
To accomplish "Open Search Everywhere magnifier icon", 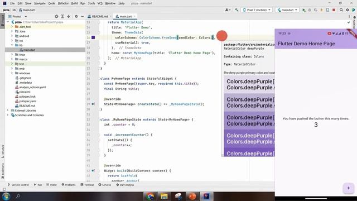I will coord(341,10).
